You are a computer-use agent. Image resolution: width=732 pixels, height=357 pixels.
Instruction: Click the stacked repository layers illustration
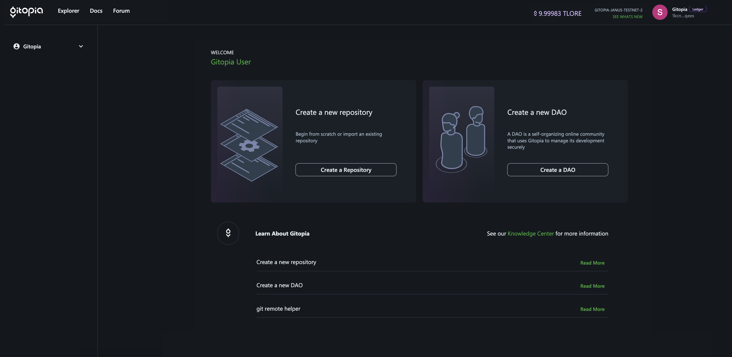click(249, 145)
